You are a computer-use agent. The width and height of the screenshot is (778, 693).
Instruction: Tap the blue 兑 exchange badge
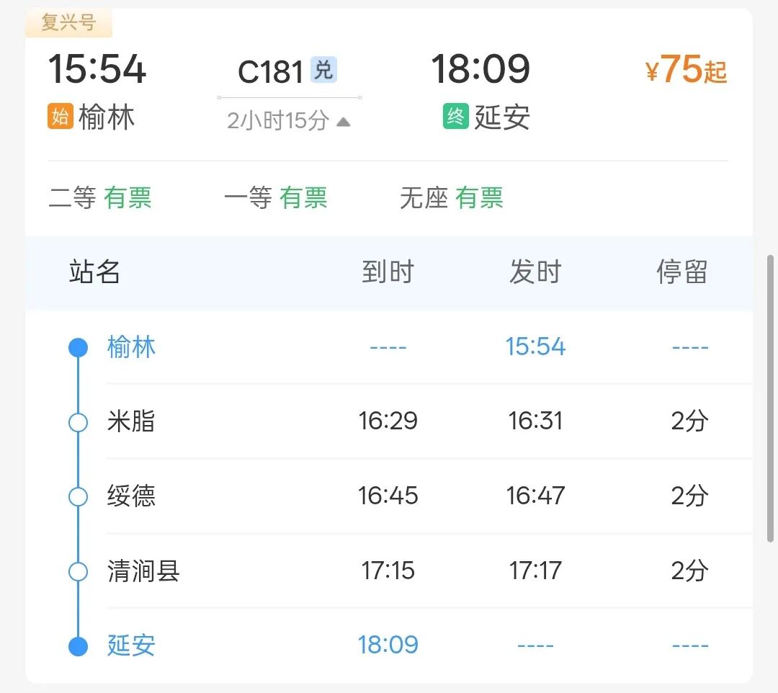point(323,70)
